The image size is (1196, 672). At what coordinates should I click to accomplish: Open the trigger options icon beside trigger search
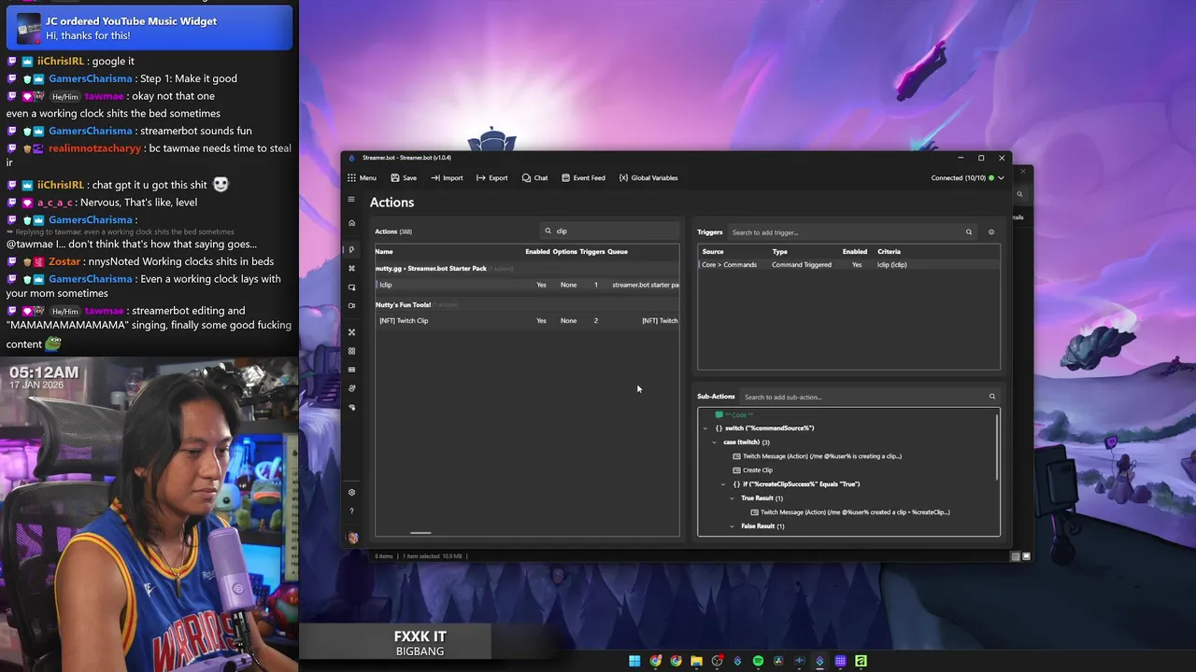tap(991, 232)
